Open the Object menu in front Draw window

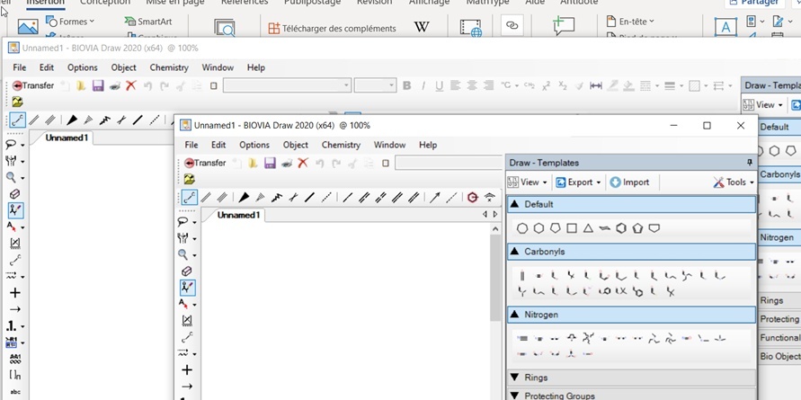coord(295,145)
